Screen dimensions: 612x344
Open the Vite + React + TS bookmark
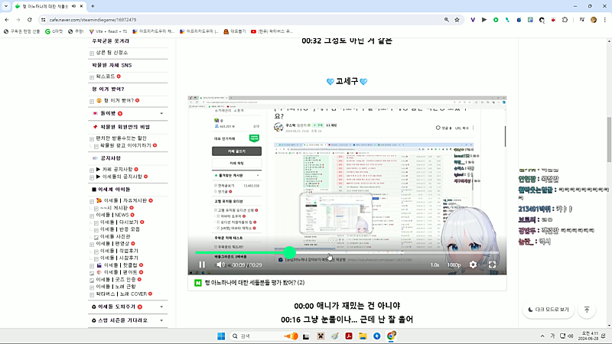tap(108, 31)
